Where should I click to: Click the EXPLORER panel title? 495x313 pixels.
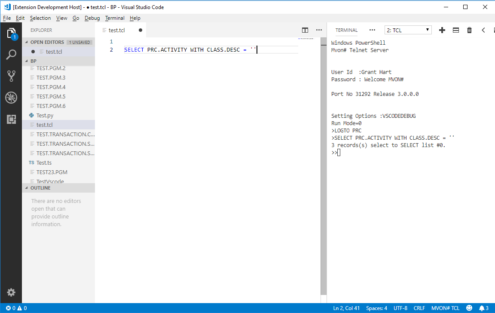(x=41, y=30)
